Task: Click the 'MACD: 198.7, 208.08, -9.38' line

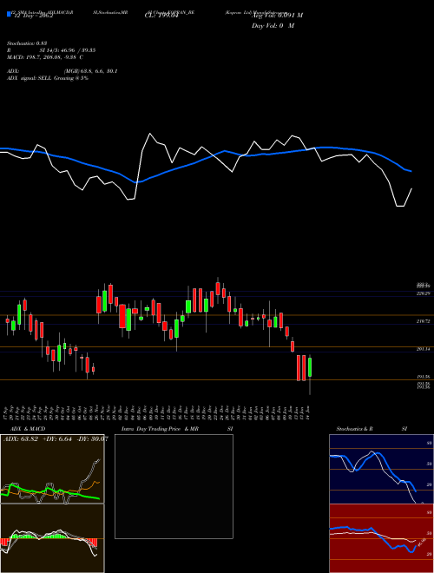Action: (45, 57)
